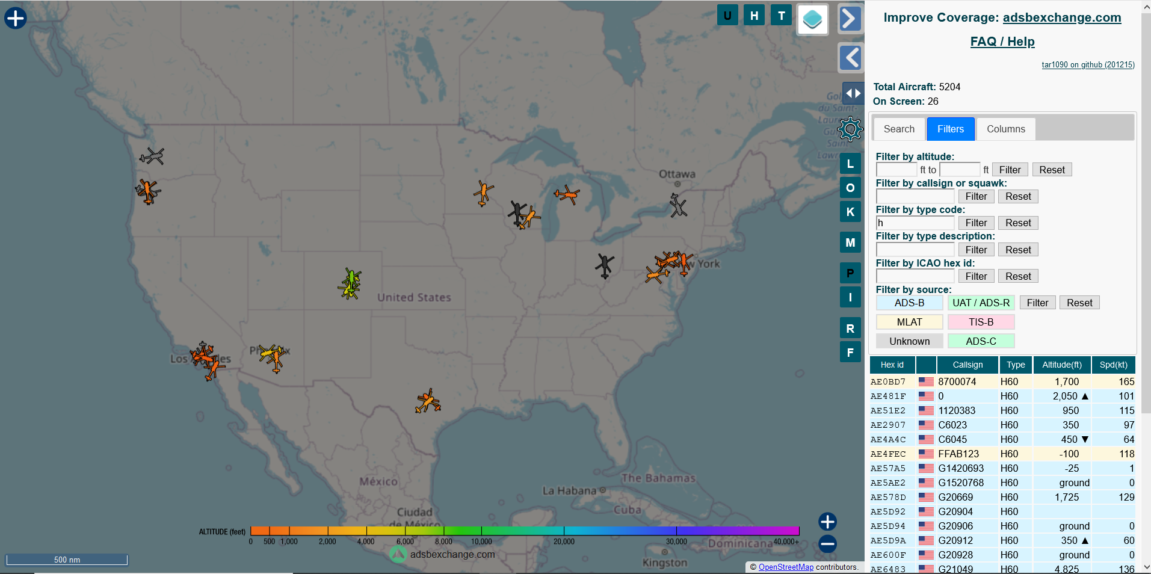Click minimum altitude input field

click(896, 170)
